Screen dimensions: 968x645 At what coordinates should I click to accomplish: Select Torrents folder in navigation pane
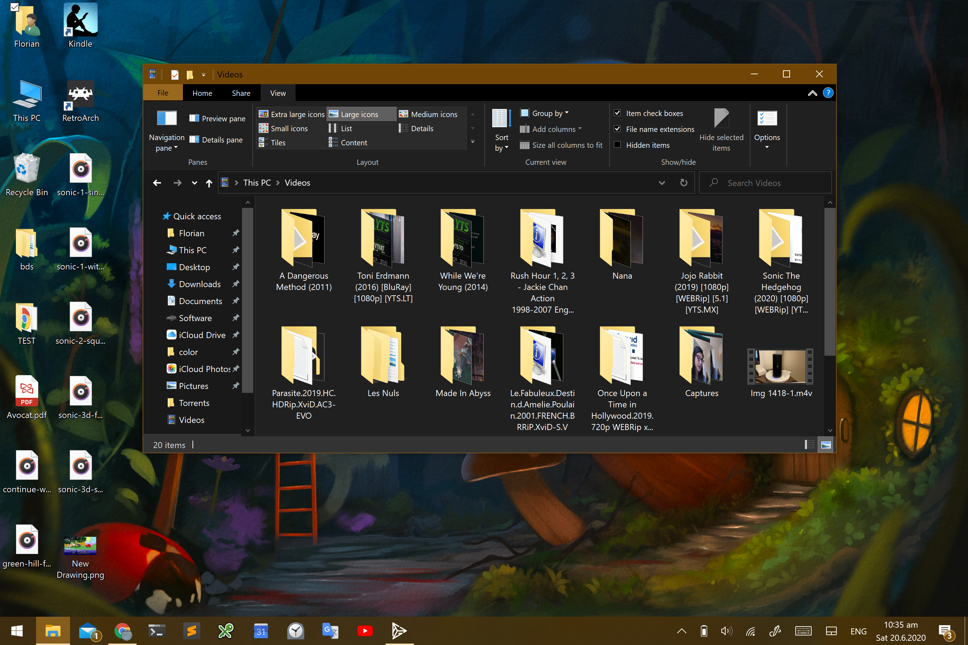coord(194,403)
